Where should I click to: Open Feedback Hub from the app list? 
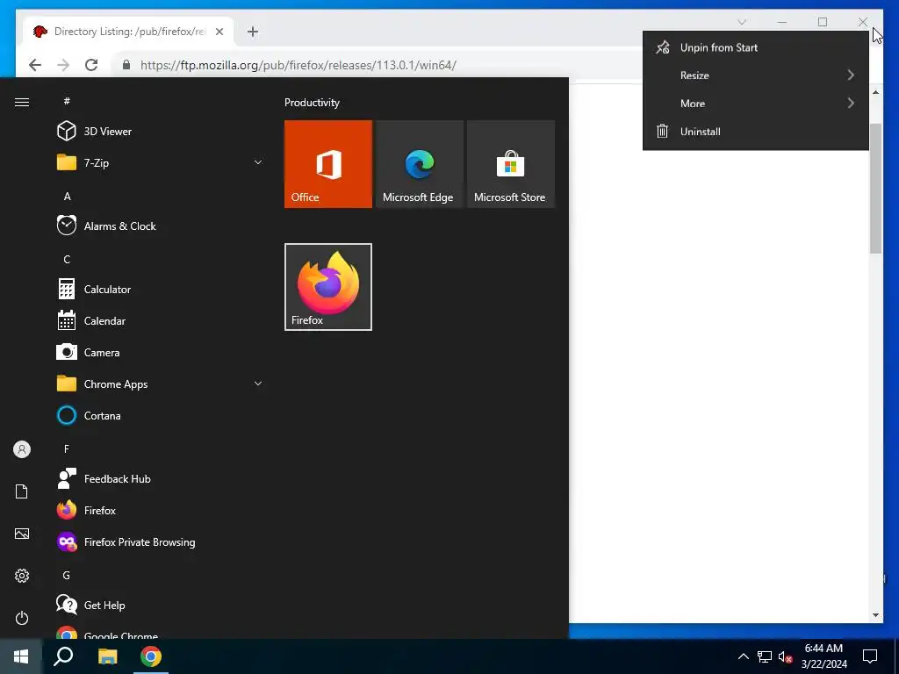161,478
